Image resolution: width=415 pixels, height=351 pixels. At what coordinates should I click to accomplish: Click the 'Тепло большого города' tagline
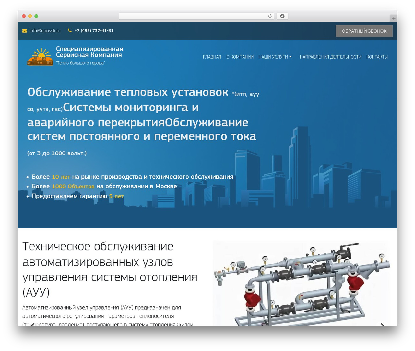click(x=80, y=63)
